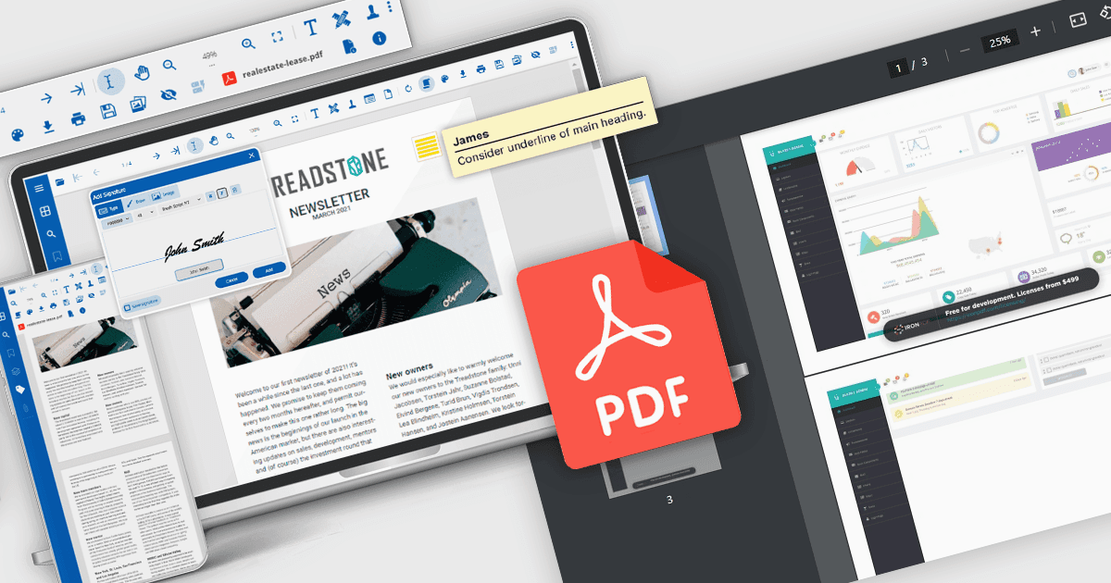Click the realestate-lease.pdf file name
The width and height of the screenshot is (1111, 583).
click(x=282, y=65)
